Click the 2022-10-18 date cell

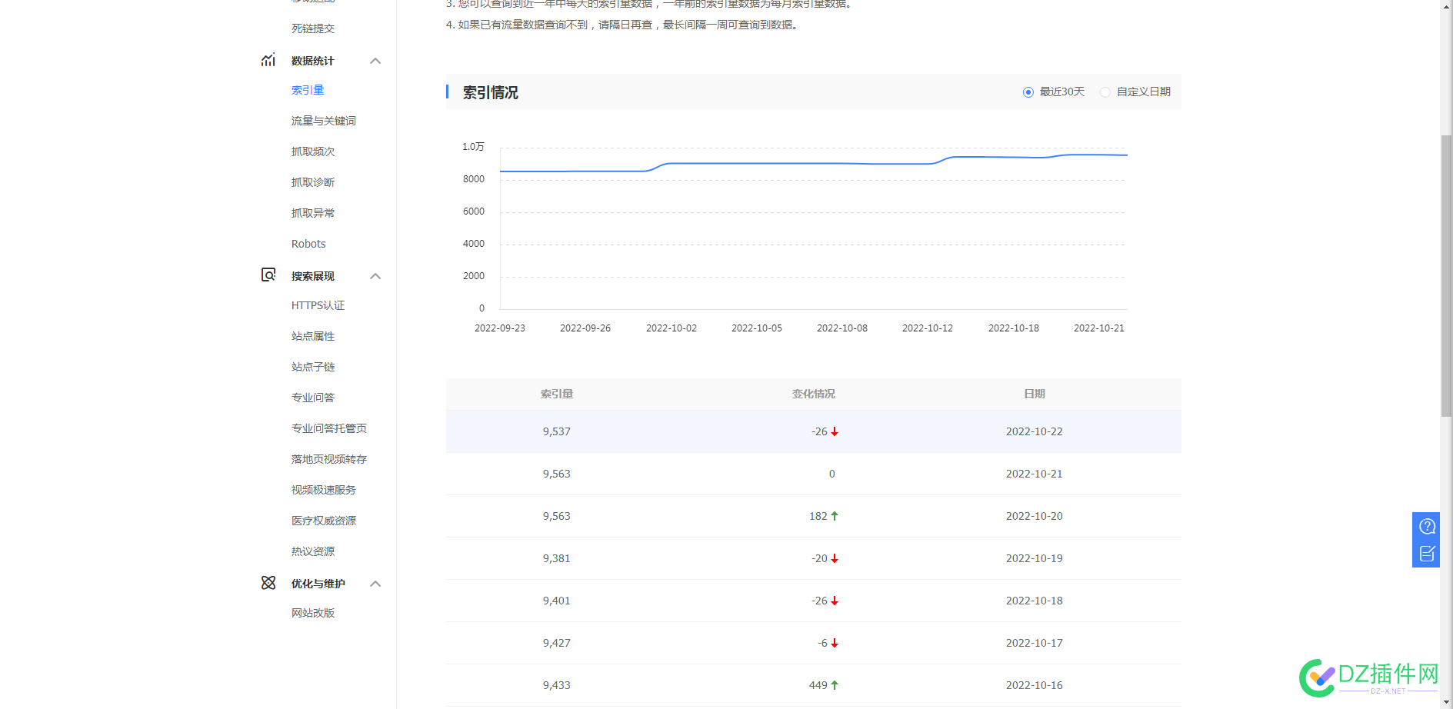tap(1035, 601)
